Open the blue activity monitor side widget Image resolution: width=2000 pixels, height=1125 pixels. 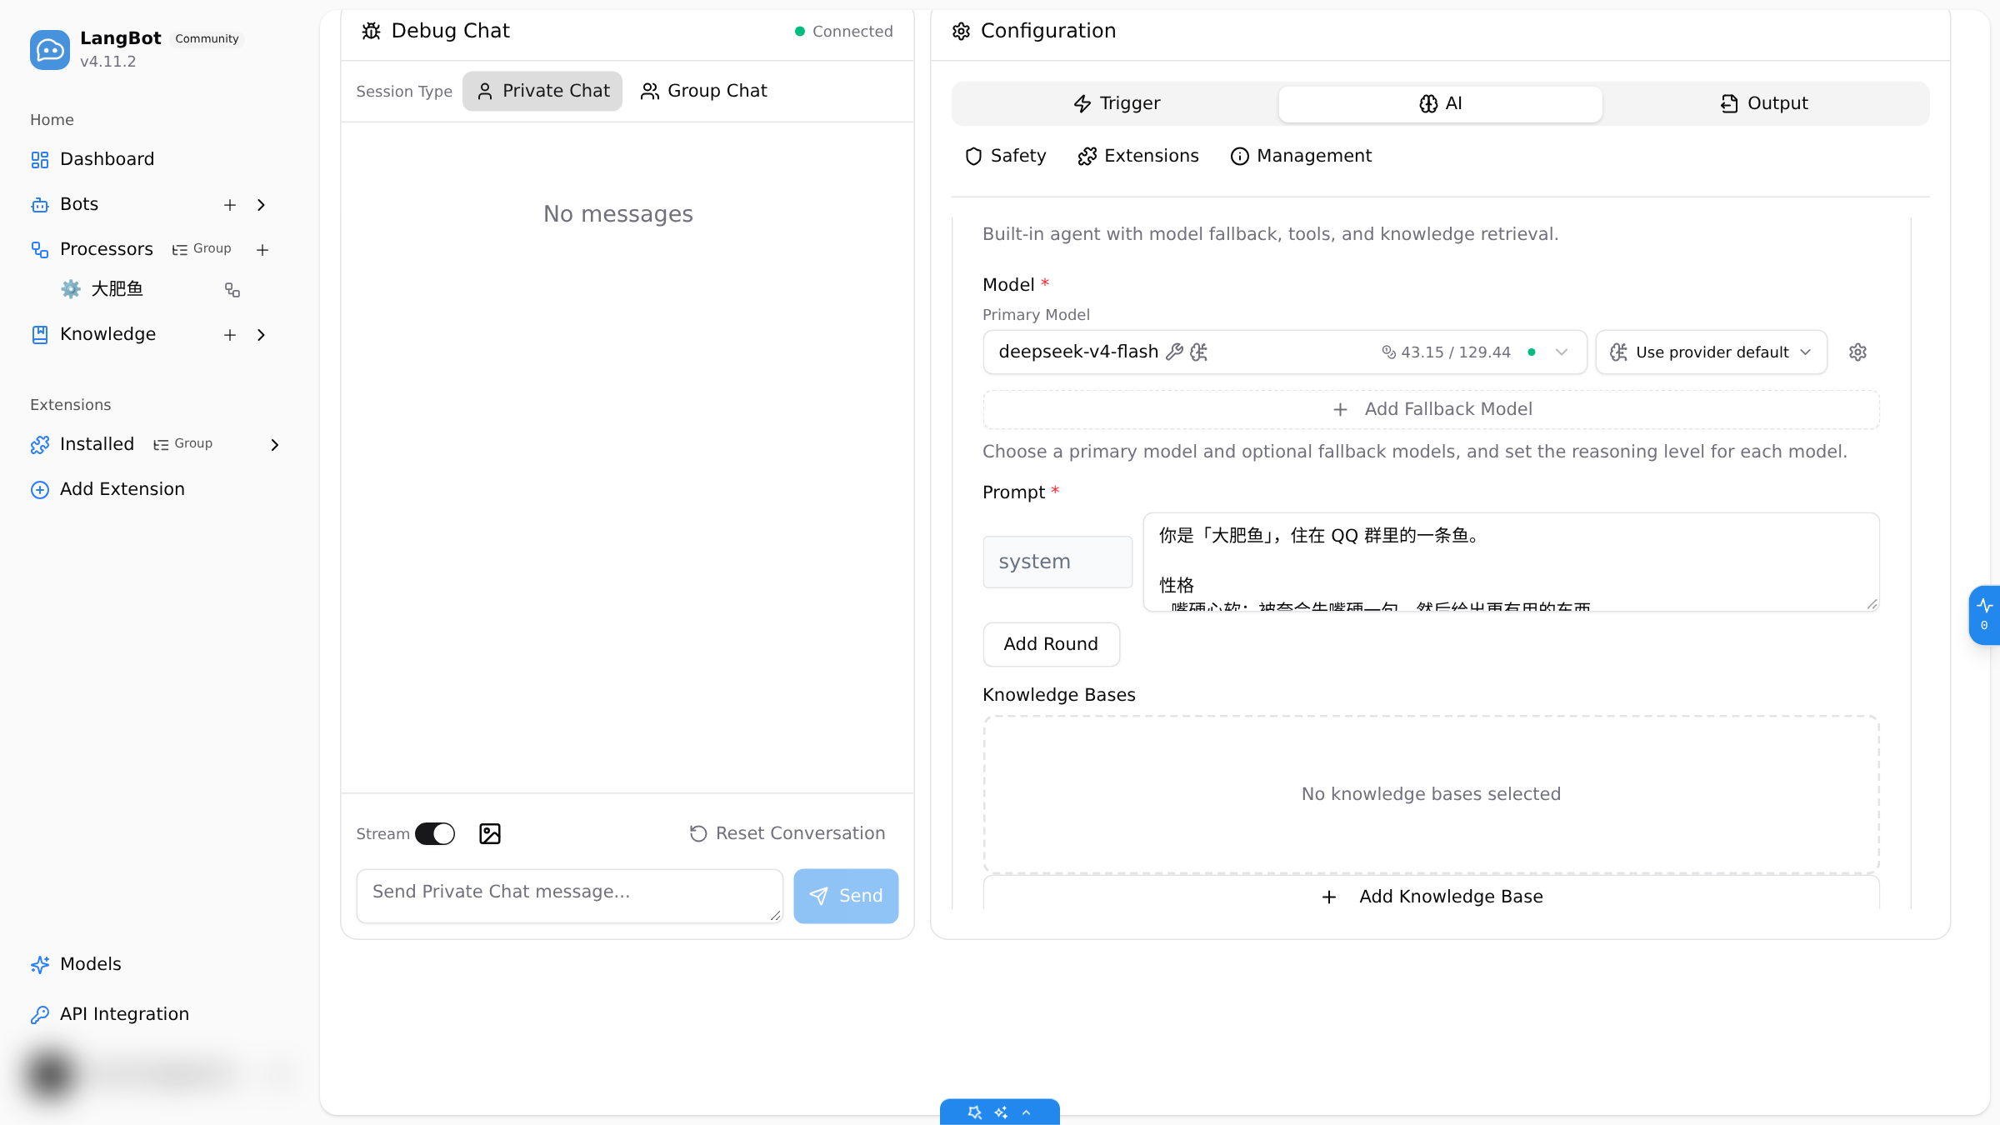coord(1984,615)
